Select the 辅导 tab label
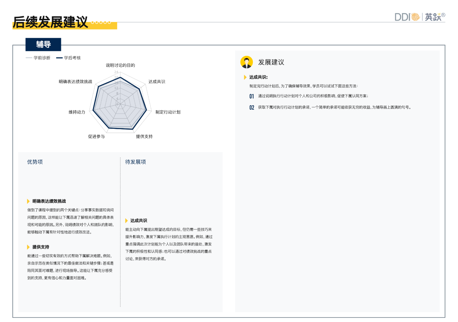This screenshot has width=458, height=322. tap(43, 44)
